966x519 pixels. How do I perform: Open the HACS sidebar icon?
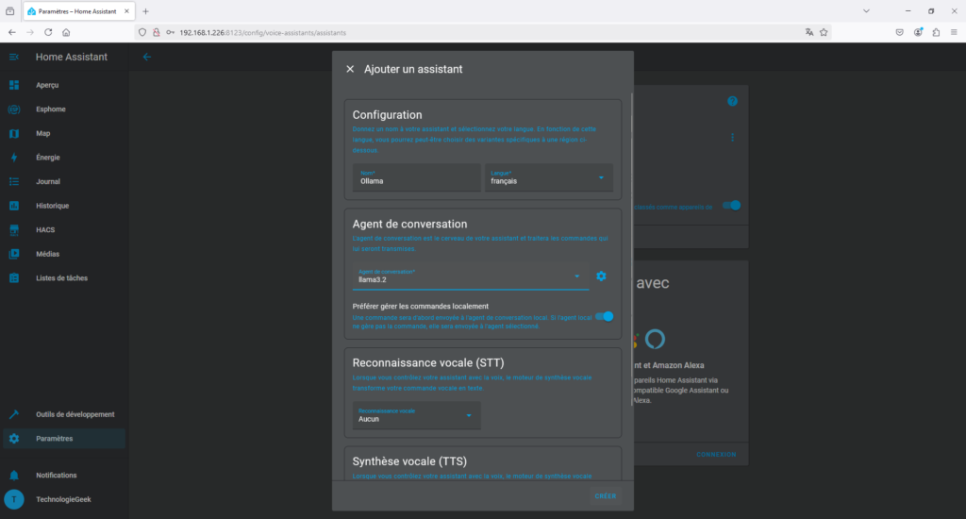coord(14,229)
